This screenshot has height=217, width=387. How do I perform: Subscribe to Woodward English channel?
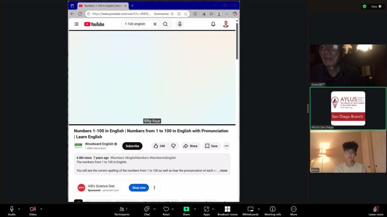(x=132, y=146)
